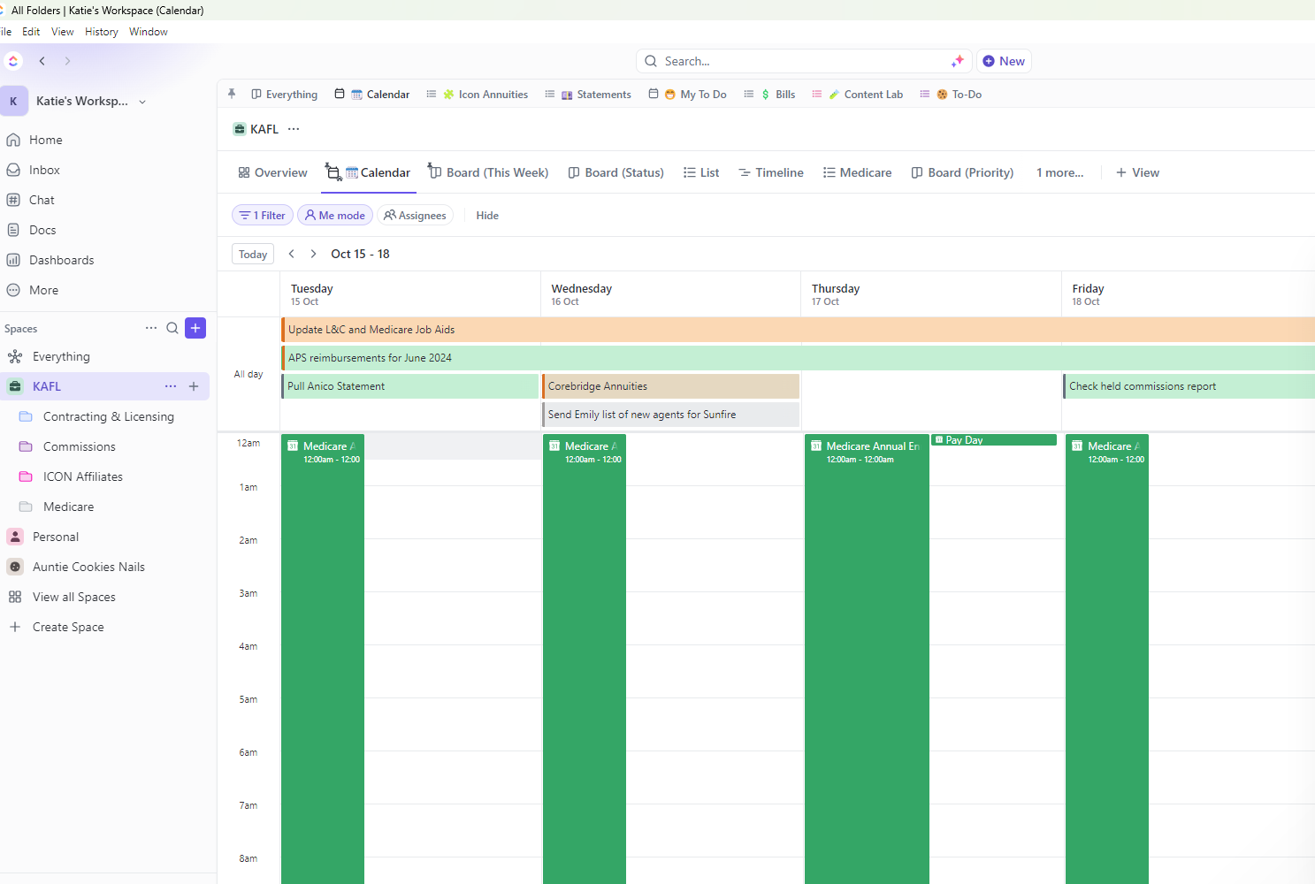Open the Everything sidebar item
Screen dimensions: 1315x884
(x=61, y=356)
